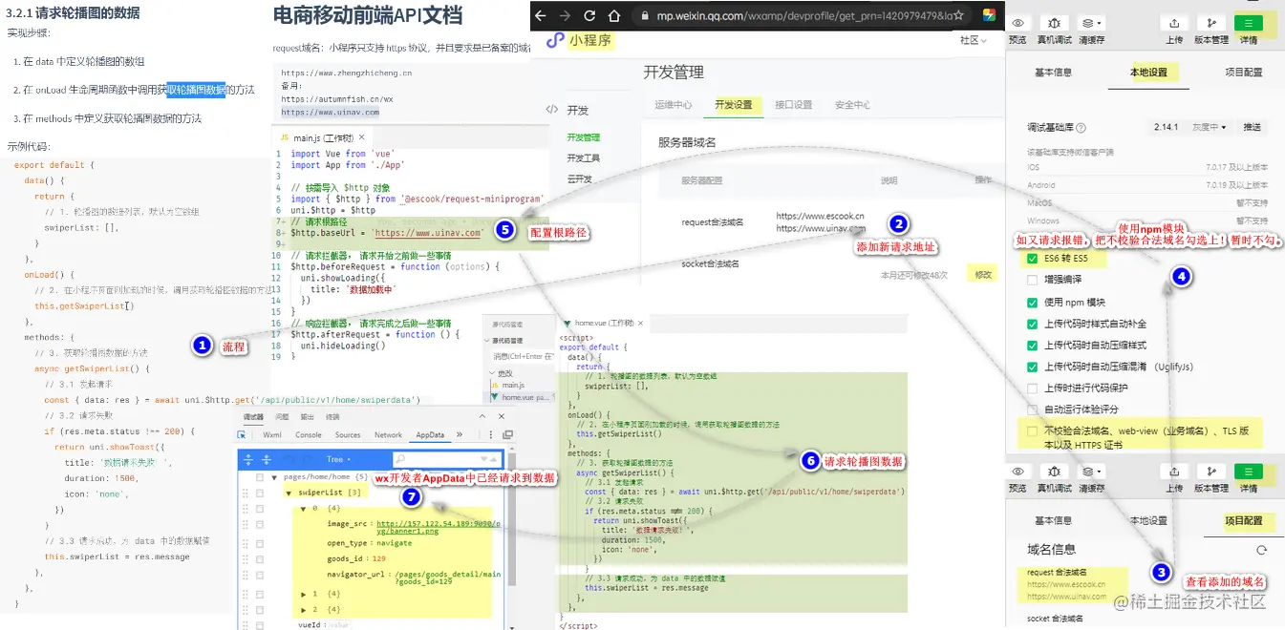Expand swiperList item 2 node
Viewport: 1285px width, 630px height.
(303, 610)
